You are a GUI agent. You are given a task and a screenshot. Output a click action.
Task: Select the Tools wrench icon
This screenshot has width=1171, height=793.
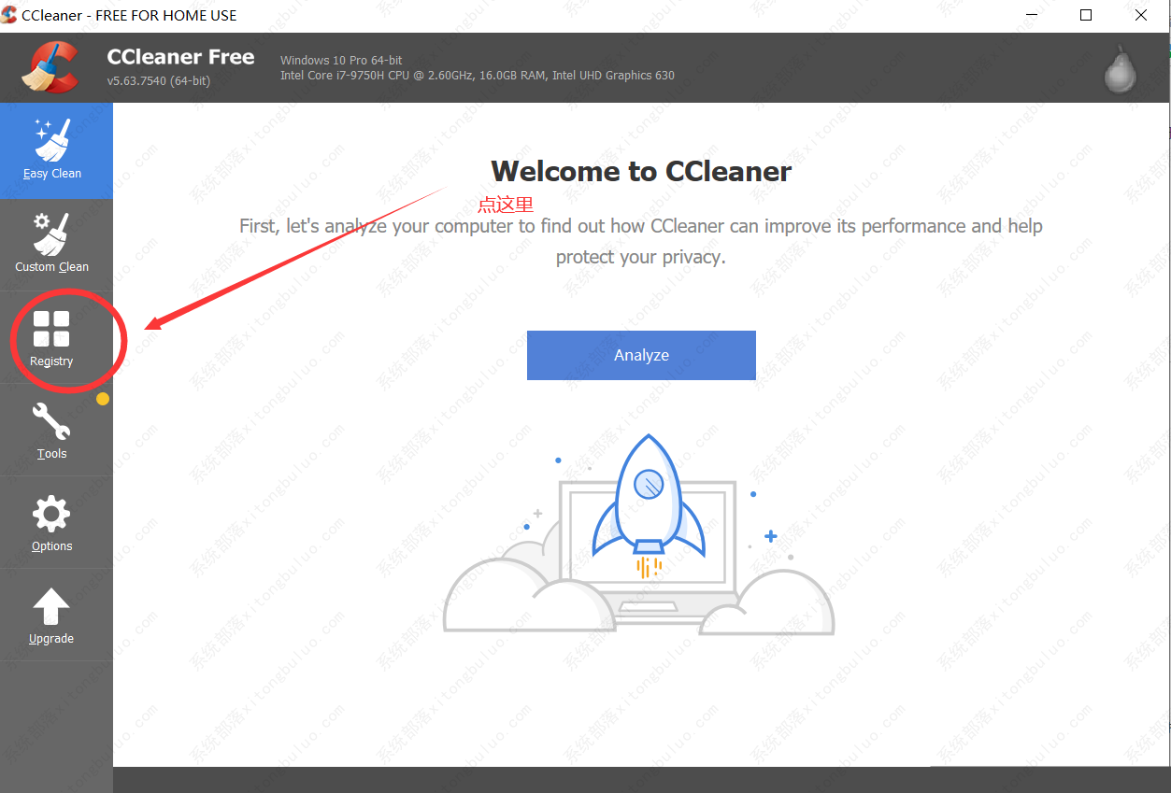(51, 422)
